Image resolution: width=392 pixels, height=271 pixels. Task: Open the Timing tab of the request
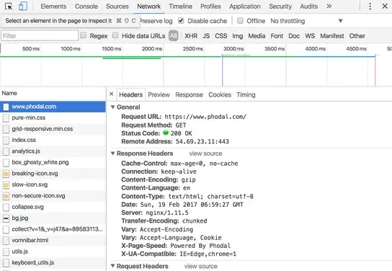[x=246, y=94]
